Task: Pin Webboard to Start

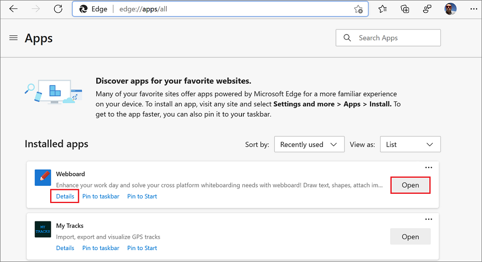Action: coord(142,196)
